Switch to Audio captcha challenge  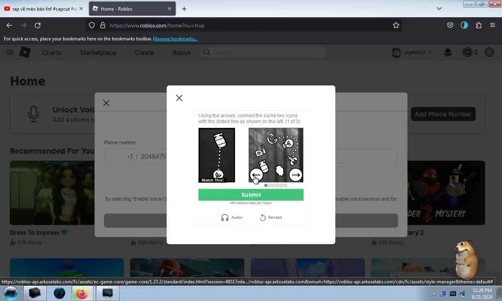click(232, 218)
